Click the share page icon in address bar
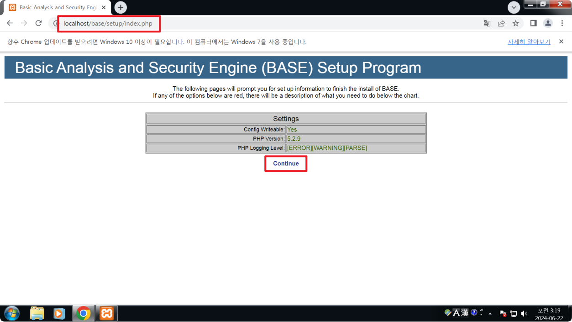 [x=501, y=23]
